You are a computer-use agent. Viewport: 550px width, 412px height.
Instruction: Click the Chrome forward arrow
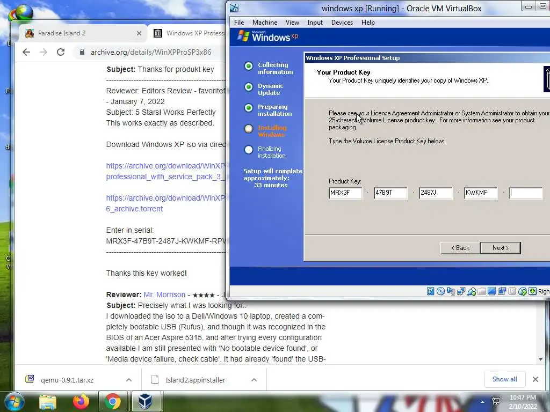click(44, 52)
